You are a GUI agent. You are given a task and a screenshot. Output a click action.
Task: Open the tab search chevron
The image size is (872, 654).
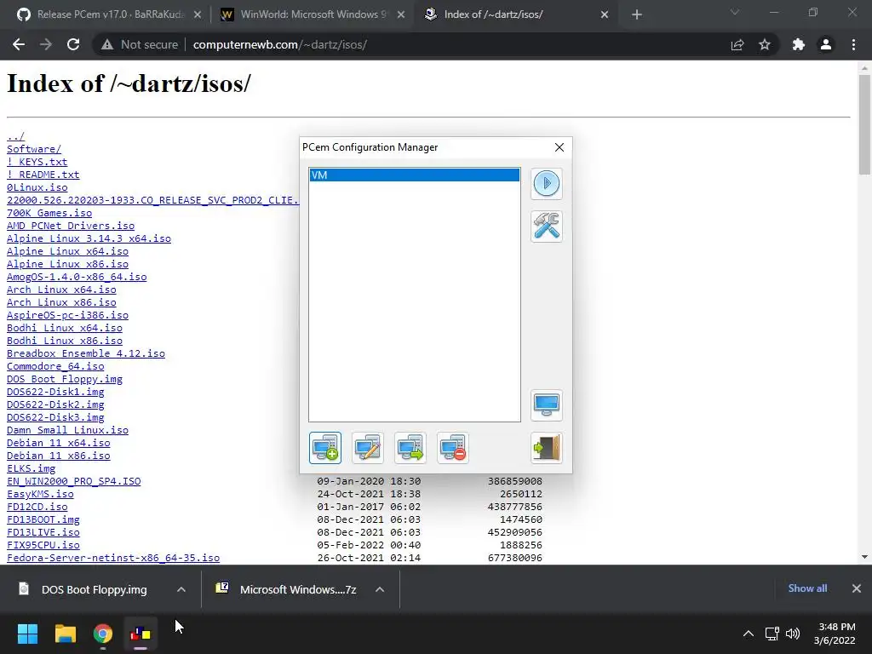[735, 13]
